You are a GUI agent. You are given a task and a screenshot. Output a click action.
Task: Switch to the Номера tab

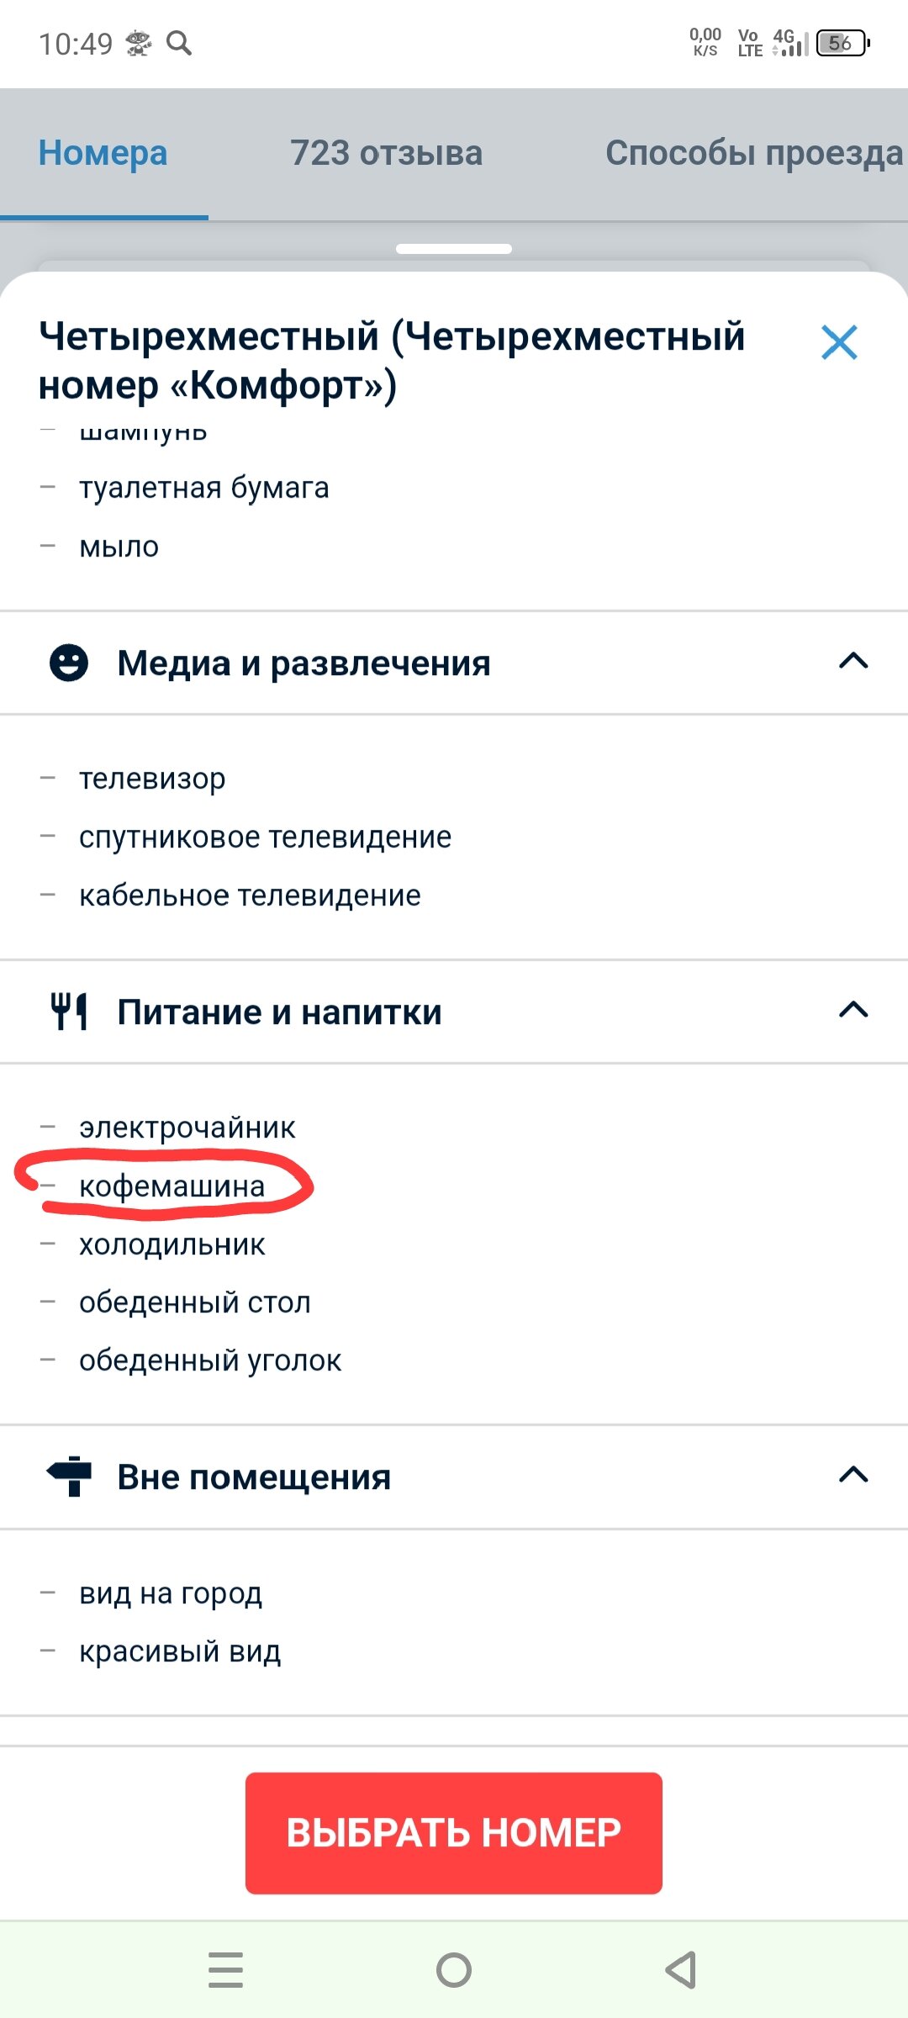(x=103, y=153)
